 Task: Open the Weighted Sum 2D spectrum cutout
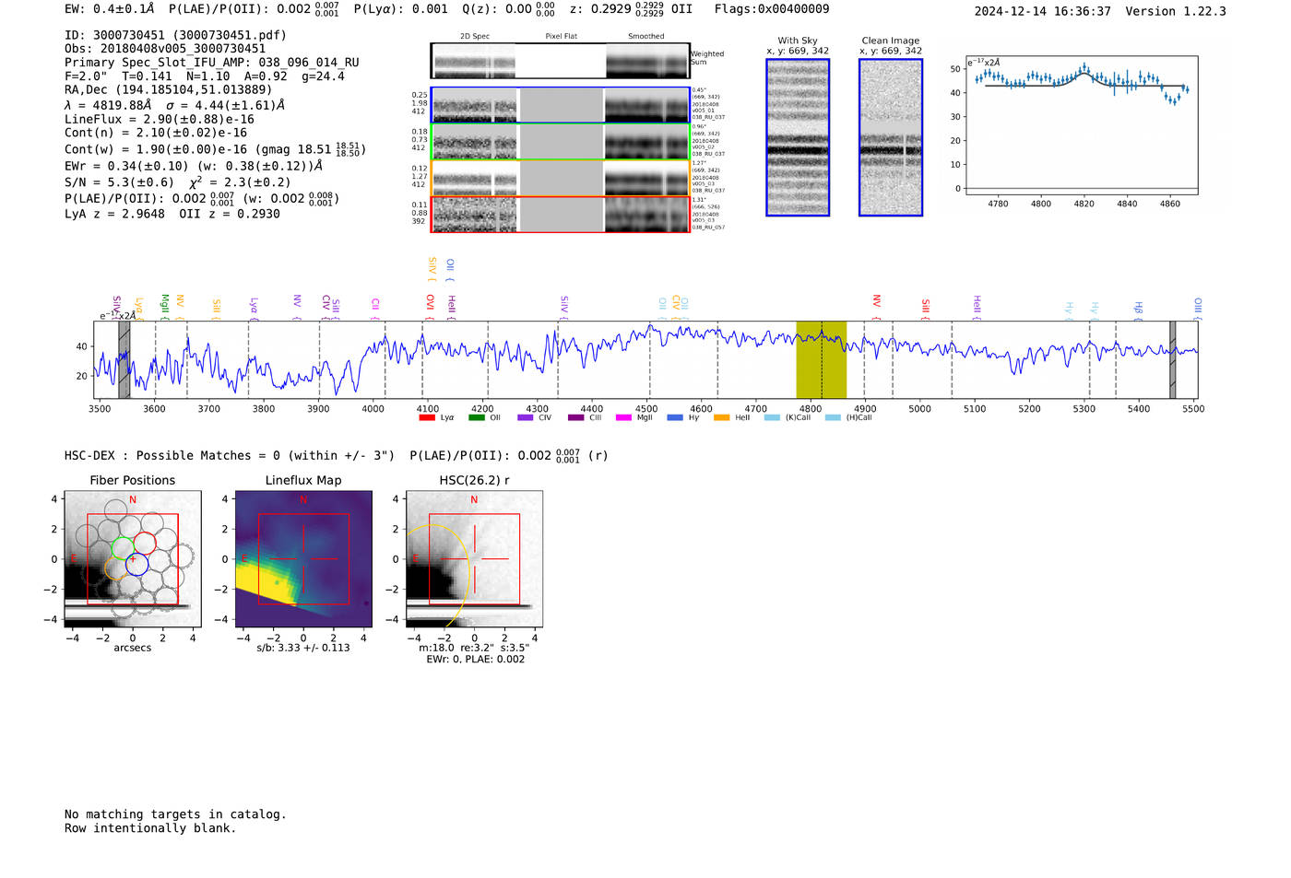pos(560,61)
